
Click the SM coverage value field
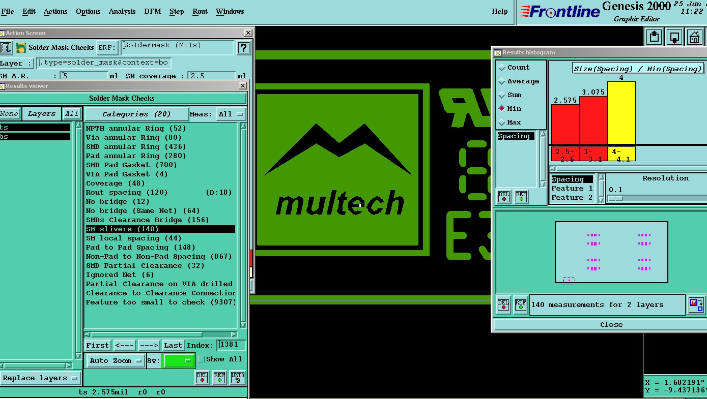click(211, 76)
